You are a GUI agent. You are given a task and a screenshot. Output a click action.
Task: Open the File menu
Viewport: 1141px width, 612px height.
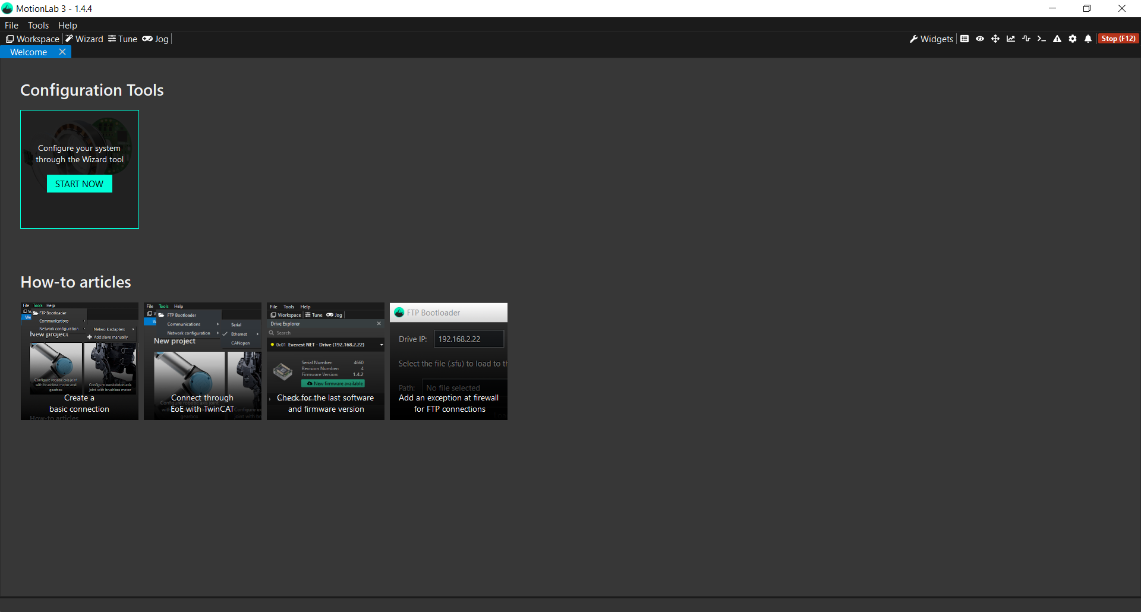[x=11, y=25]
